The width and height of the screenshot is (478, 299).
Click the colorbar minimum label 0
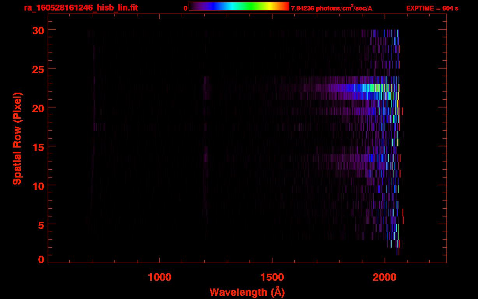[x=185, y=8]
